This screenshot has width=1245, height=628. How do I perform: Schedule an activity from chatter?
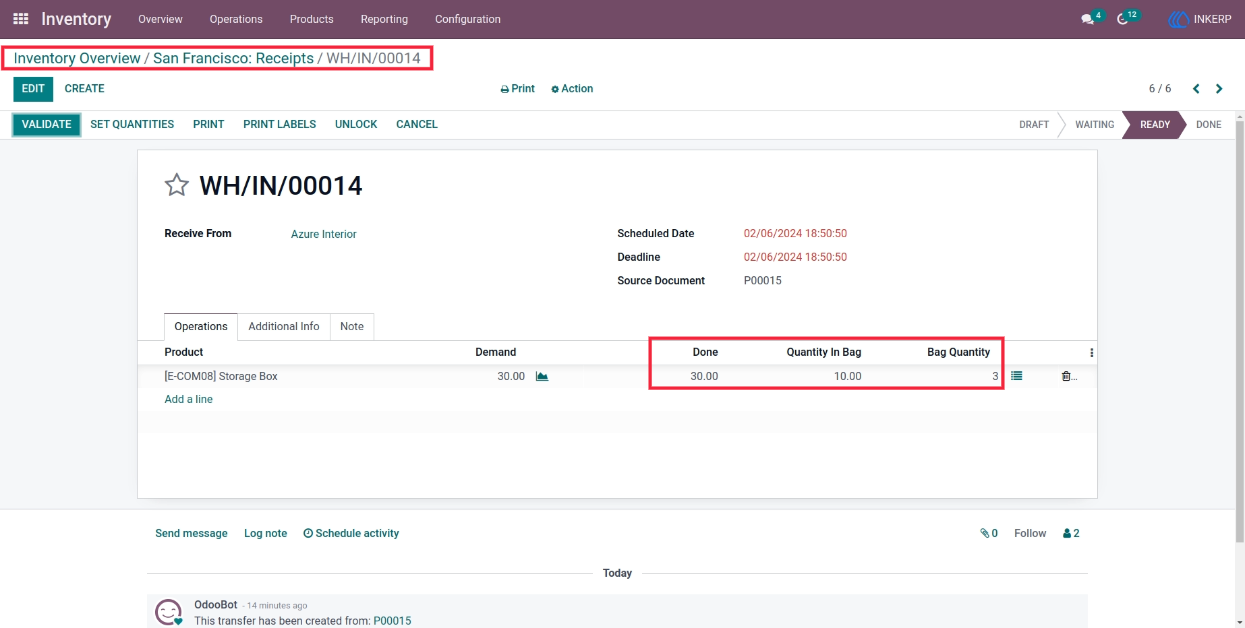(x=351, y=533)
